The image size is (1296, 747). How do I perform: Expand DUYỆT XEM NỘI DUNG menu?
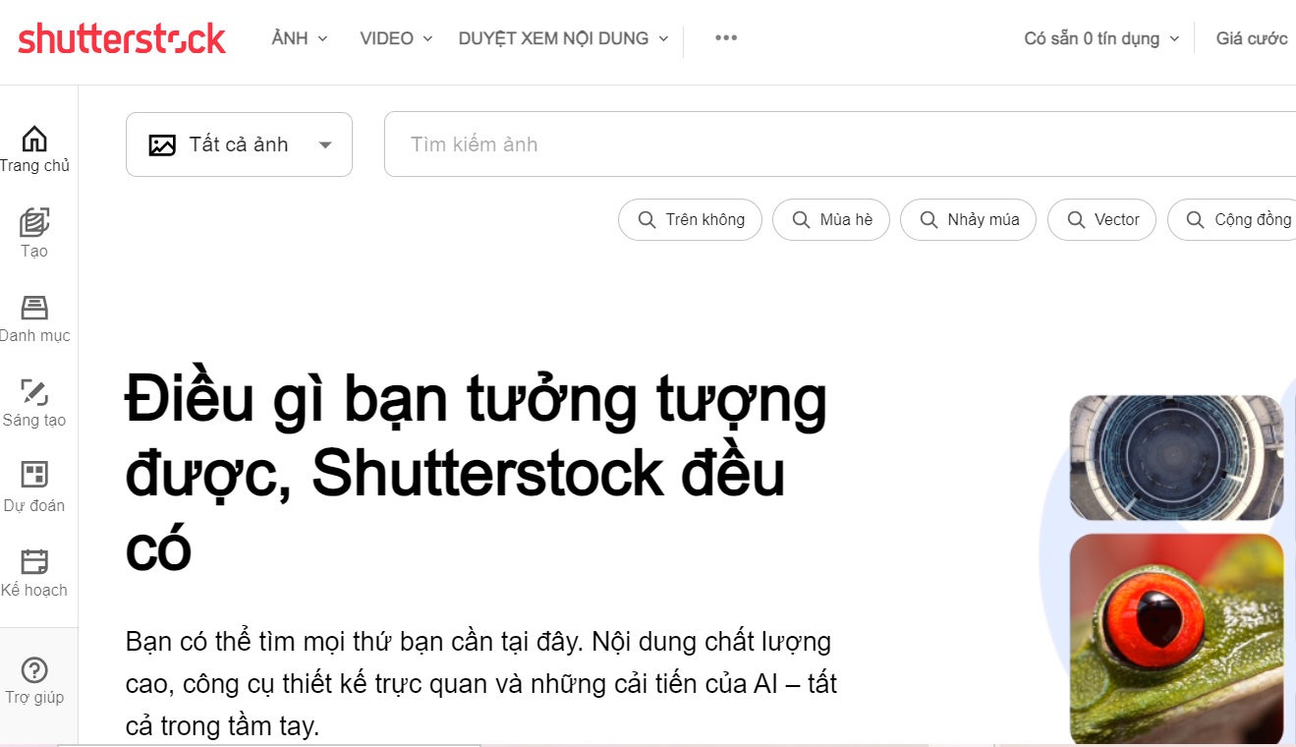coord(563,38)
